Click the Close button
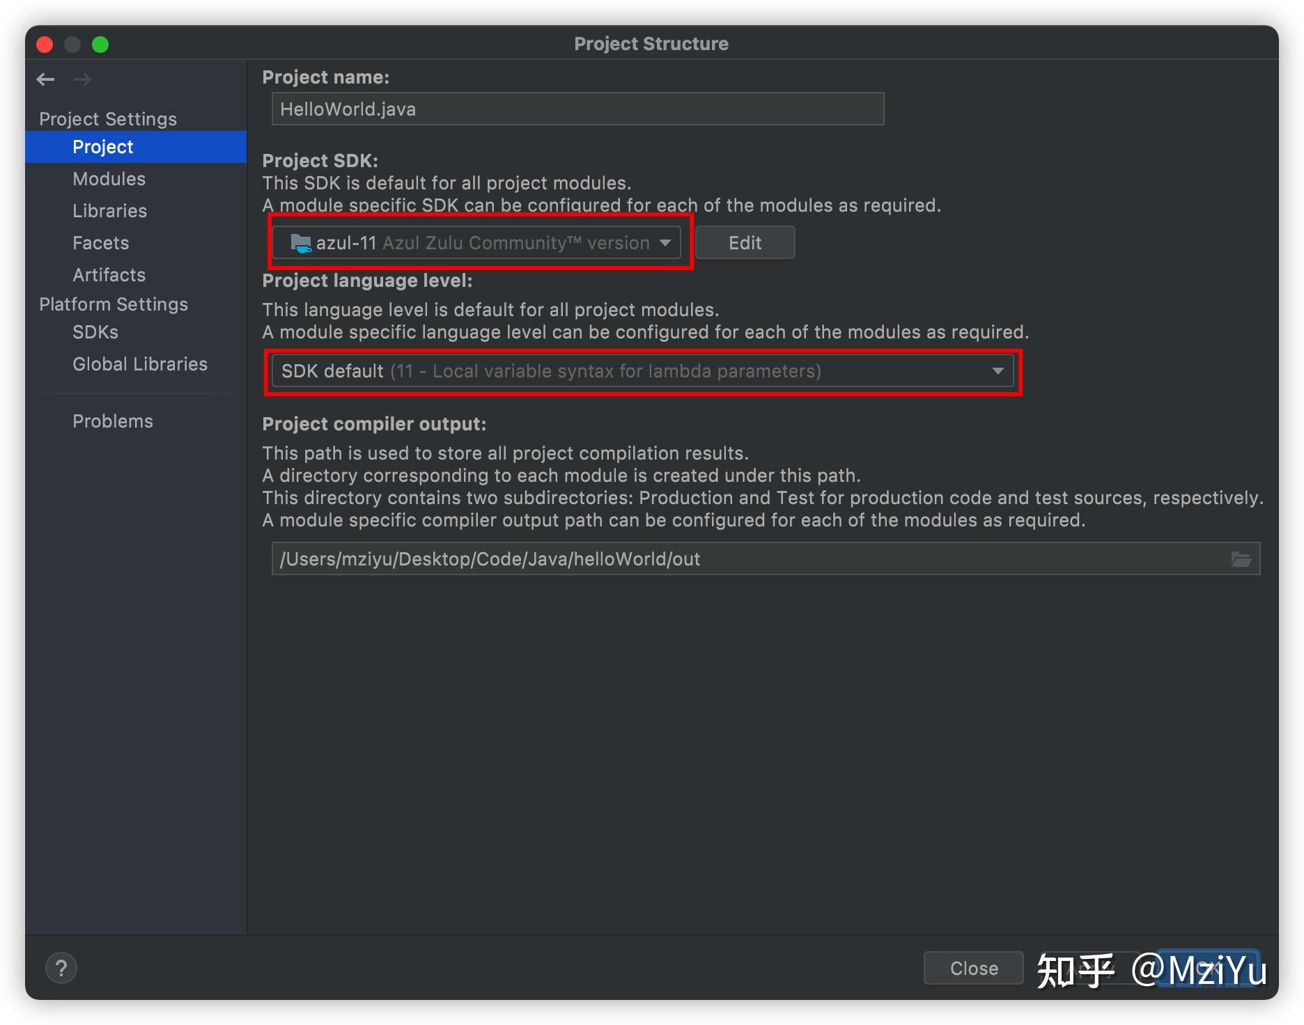 point(973,968)
